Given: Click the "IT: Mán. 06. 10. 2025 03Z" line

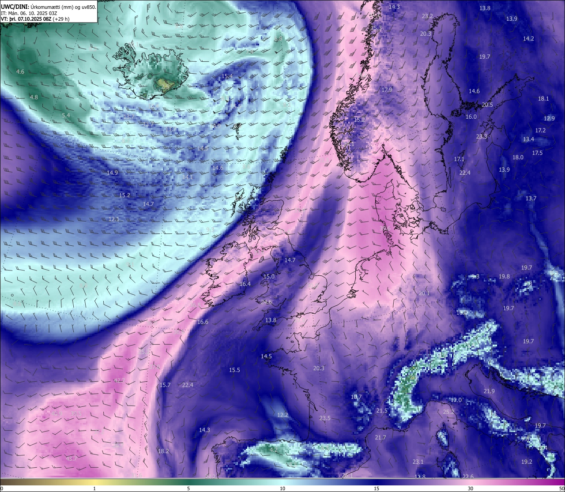Looking at the screenshot, I should coord(30,13).
